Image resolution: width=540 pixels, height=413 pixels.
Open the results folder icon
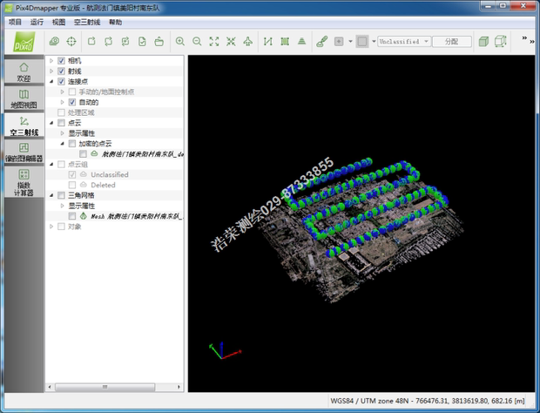point(159,42)
